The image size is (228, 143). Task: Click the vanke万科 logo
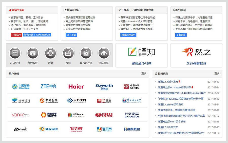tap(21, 115)
